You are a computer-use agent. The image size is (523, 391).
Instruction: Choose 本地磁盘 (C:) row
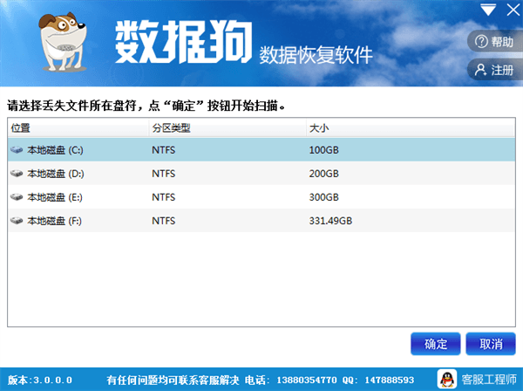[x=261, y=150]
